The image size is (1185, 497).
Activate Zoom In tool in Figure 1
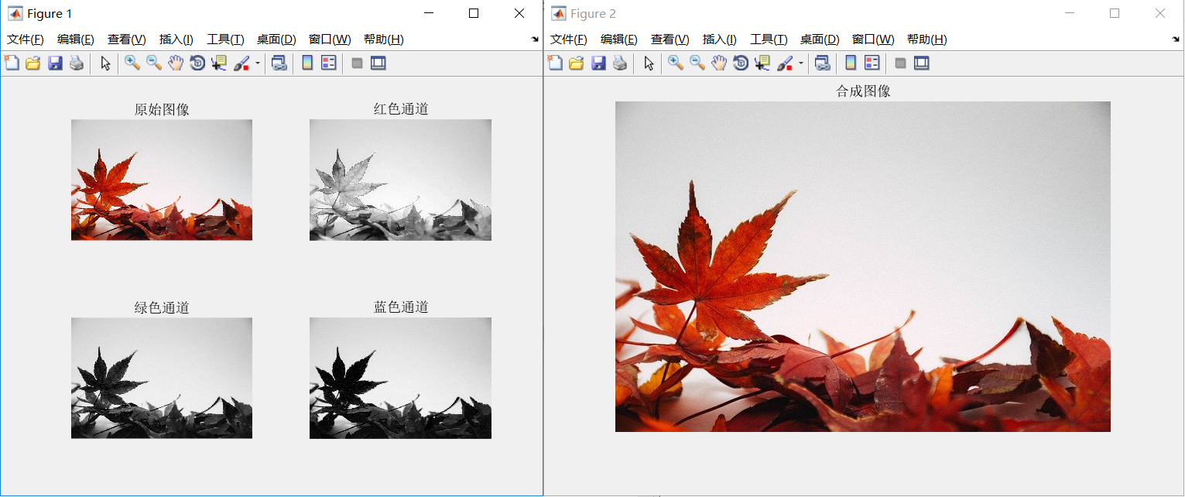[x=132, y=63]
